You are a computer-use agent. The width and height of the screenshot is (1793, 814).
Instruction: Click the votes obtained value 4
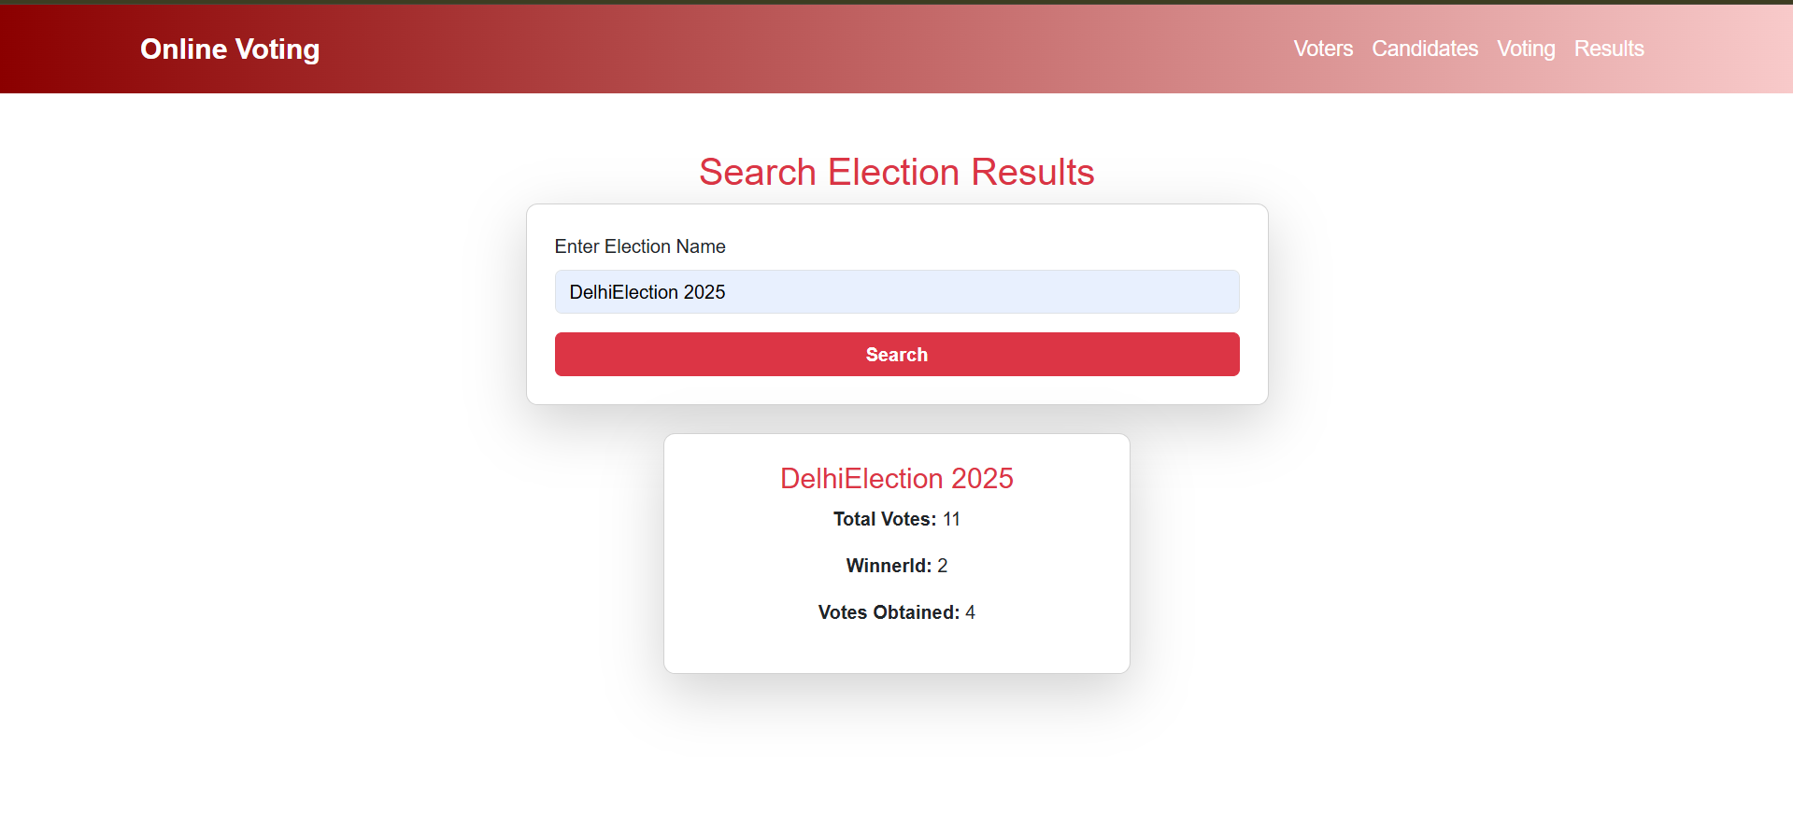(x=971, y=612)
